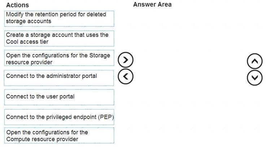Click the move-up arrow button
The image size is (270, 148).
(x=255, y=61)
